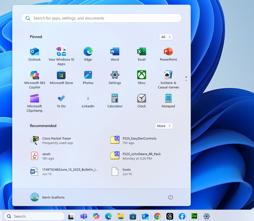Open Kevin Scallions account menu

(47, 197)
